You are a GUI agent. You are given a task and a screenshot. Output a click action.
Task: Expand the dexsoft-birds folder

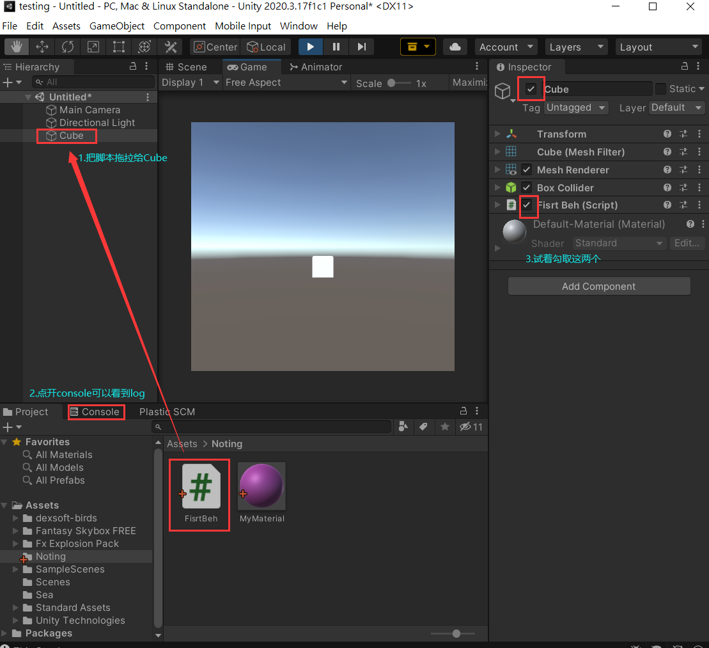15,518
